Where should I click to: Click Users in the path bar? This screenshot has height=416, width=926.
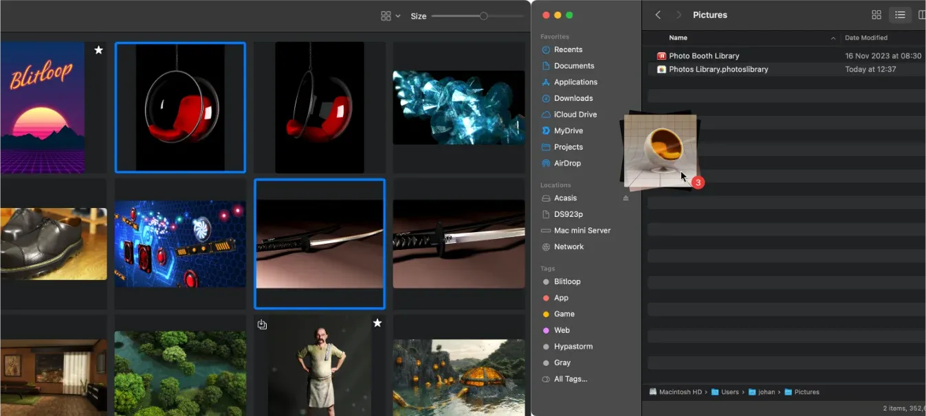click(725, 392)
